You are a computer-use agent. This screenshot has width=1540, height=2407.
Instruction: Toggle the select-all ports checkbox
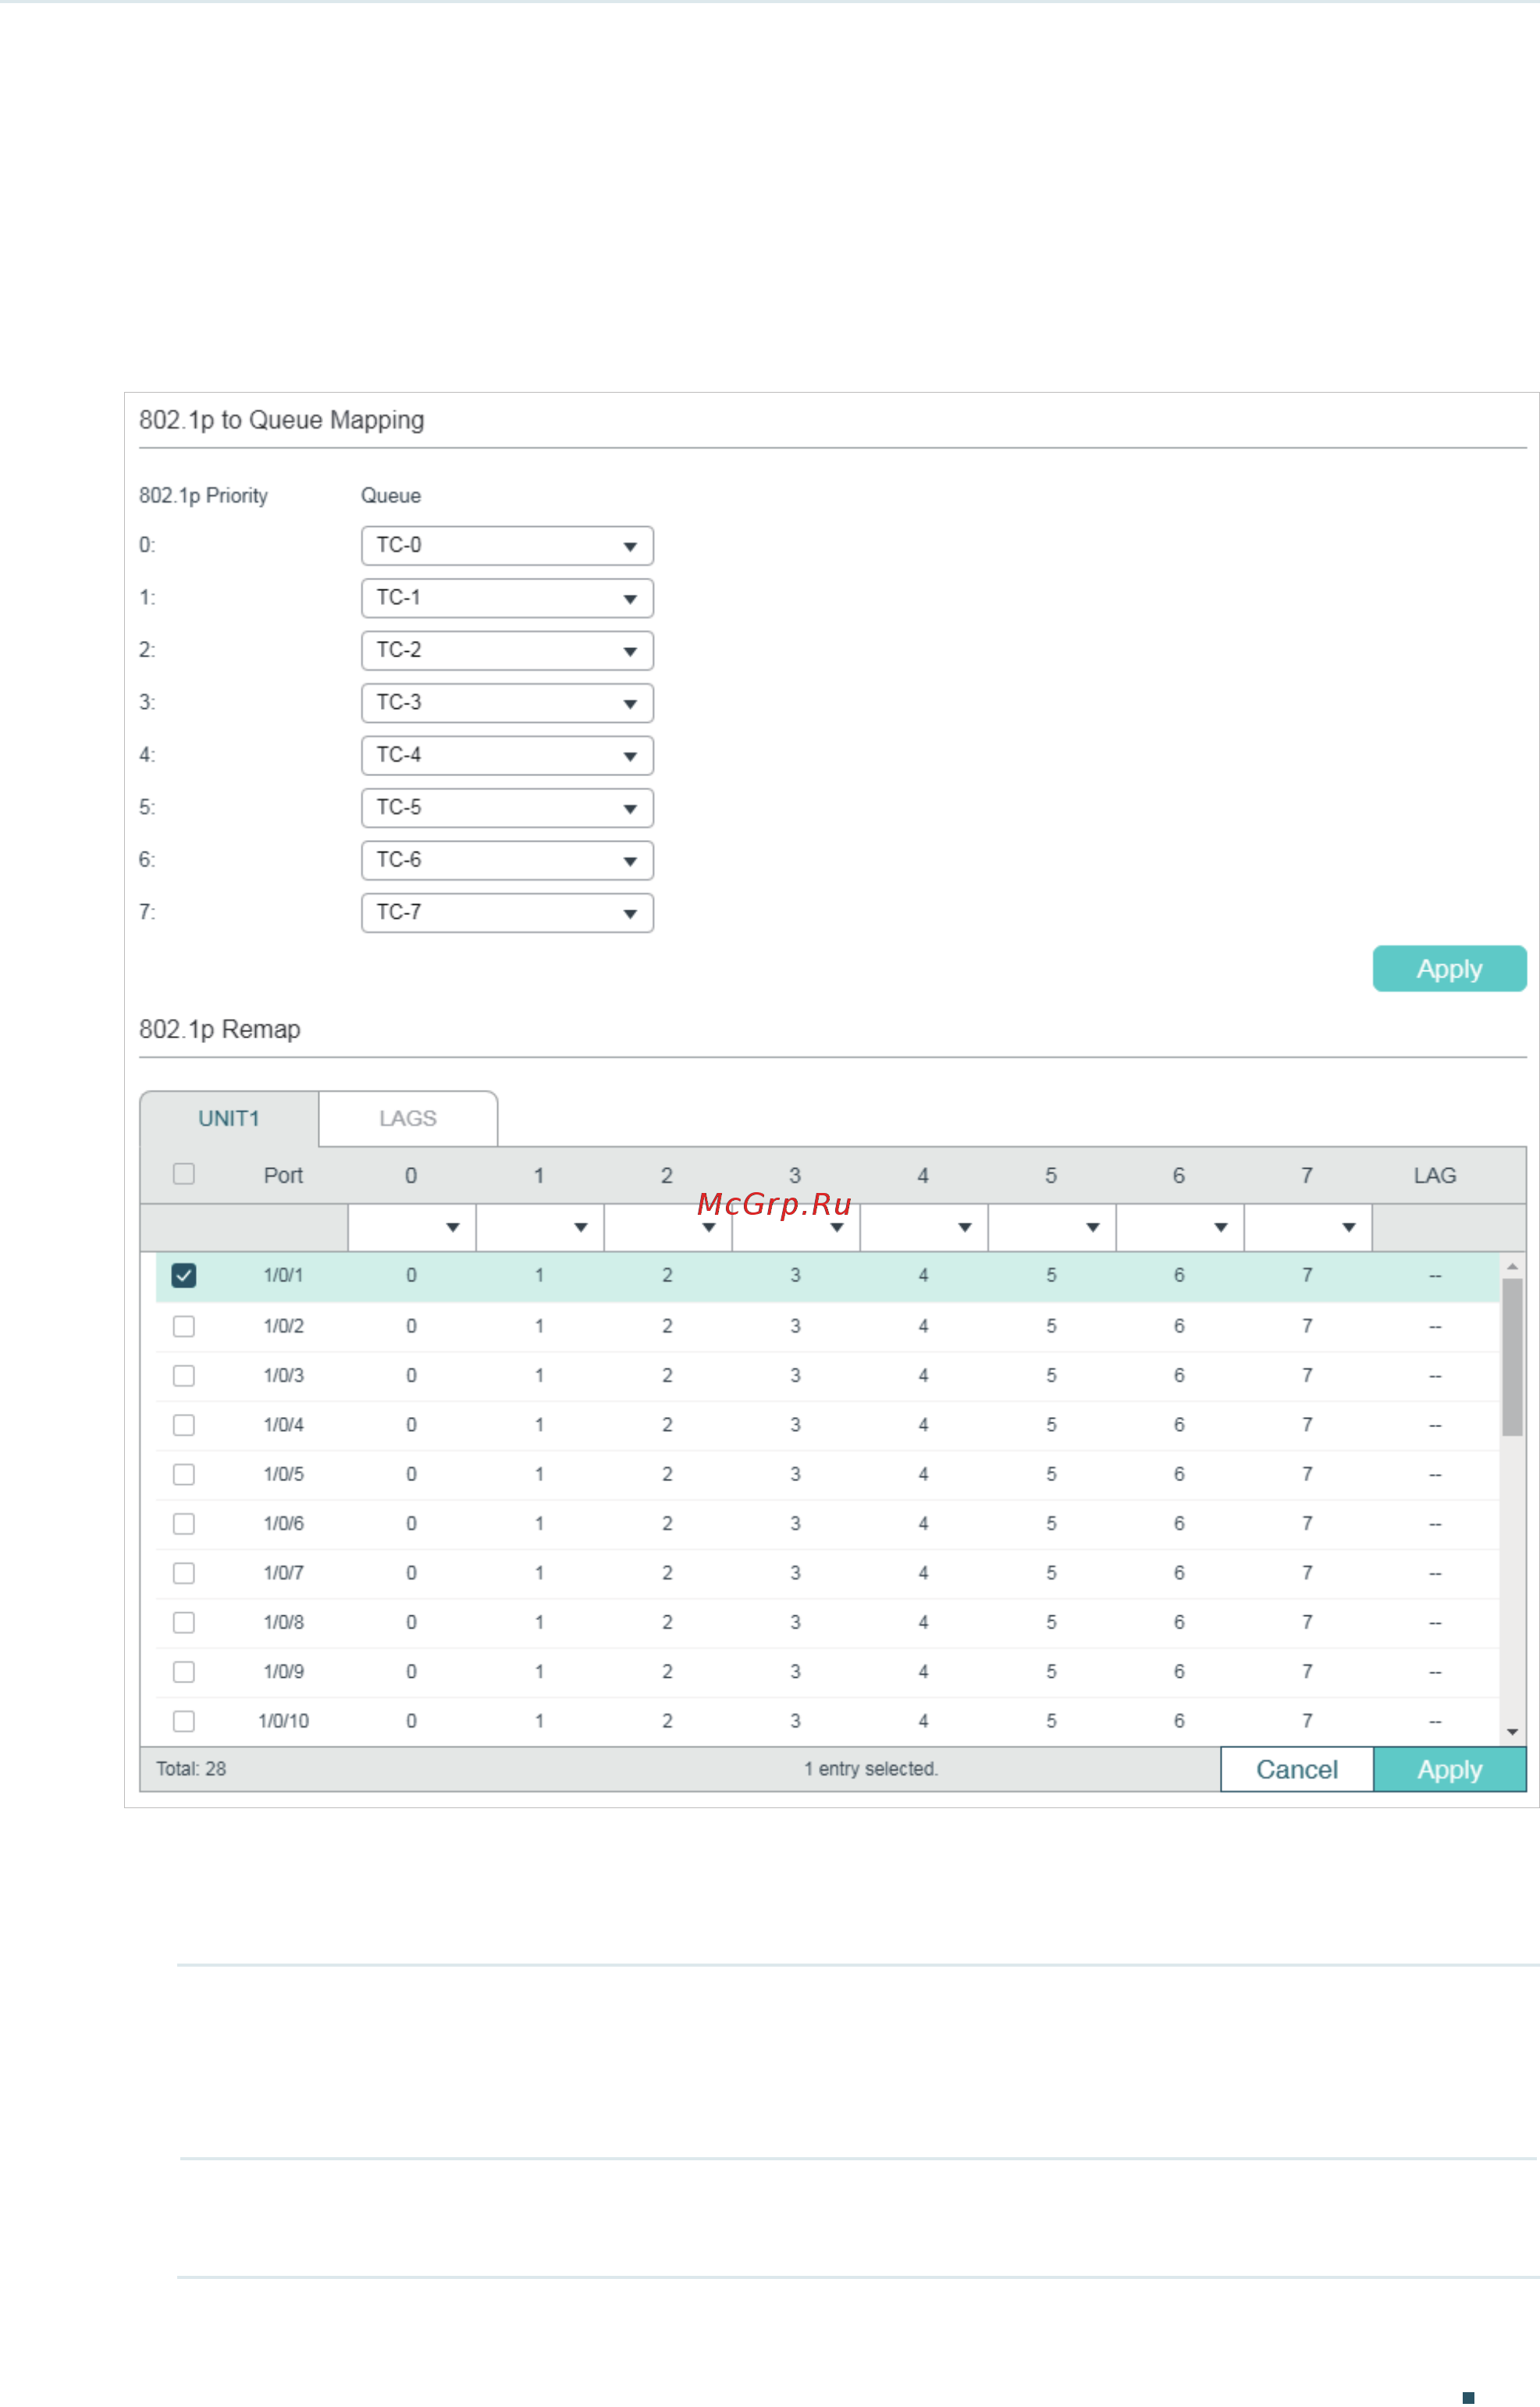coord(183,1174)
